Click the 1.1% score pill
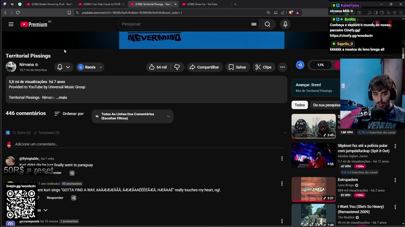 [321, 65]
